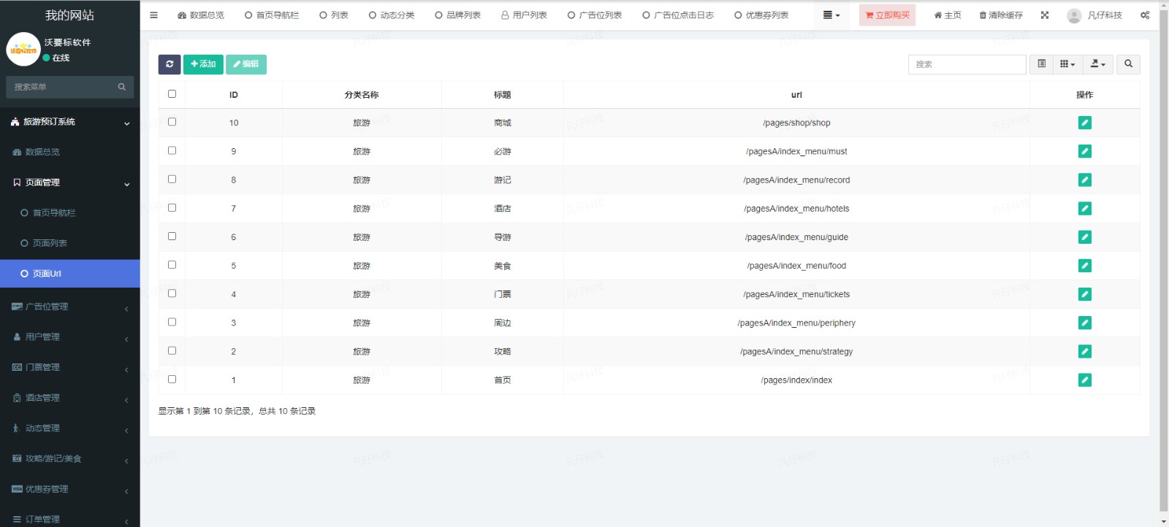This screenshot has height=527, width=1169.
Task: Click 清除缓存 clear cache link
Action: (1001, 15)
